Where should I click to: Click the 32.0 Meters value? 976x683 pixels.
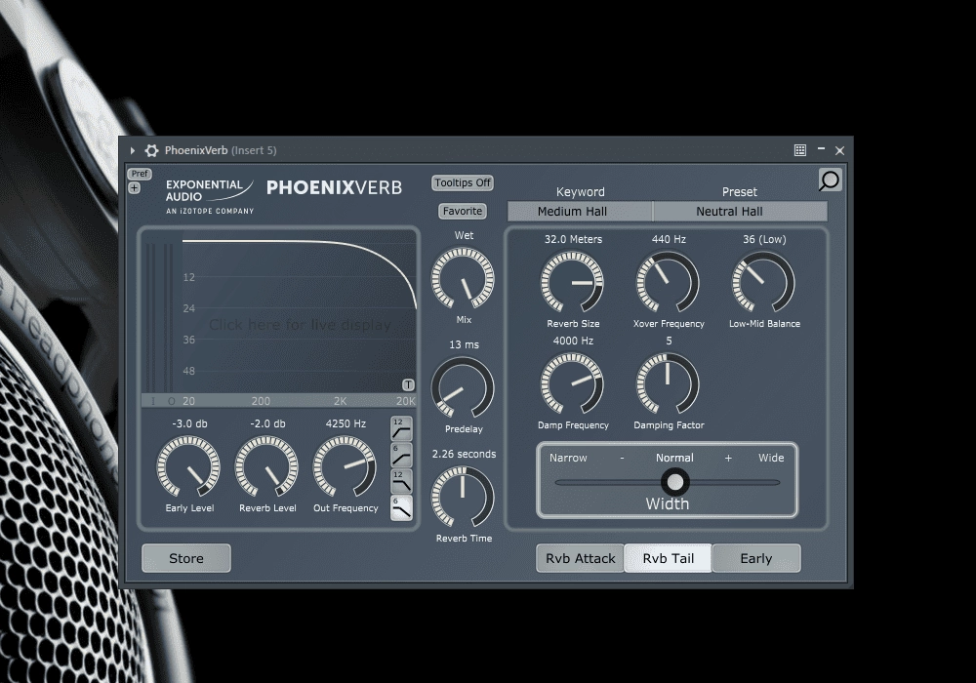coord(573,239)
